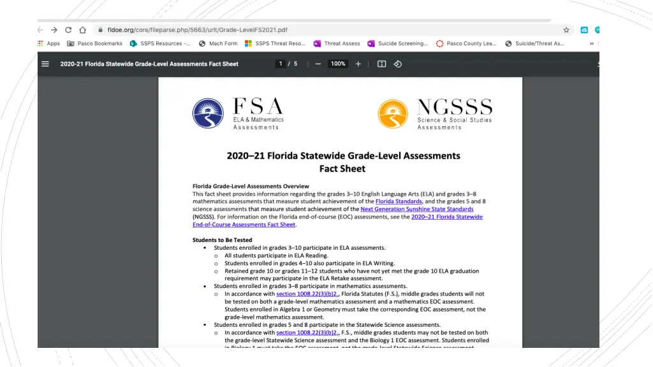The height and width of the screenshot is (367, 653).
Task: Click the browser forward arrow
Action: pyautogui.click(x=54, y=30)
